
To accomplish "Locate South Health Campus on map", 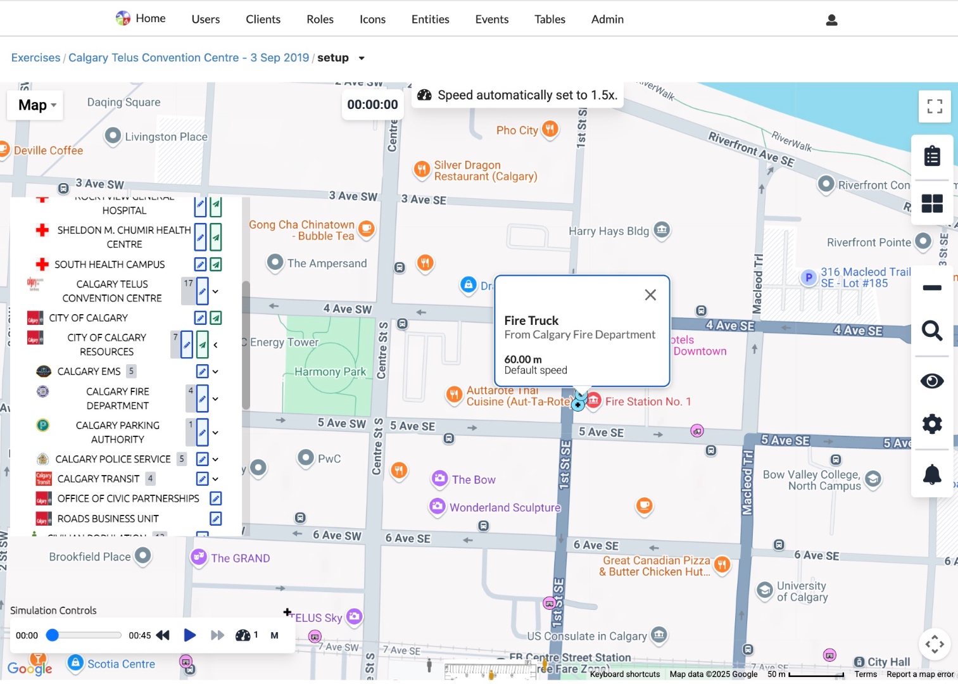I will click(x=216, y=264).
